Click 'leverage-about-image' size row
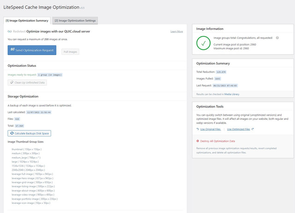 pos(33,190)
